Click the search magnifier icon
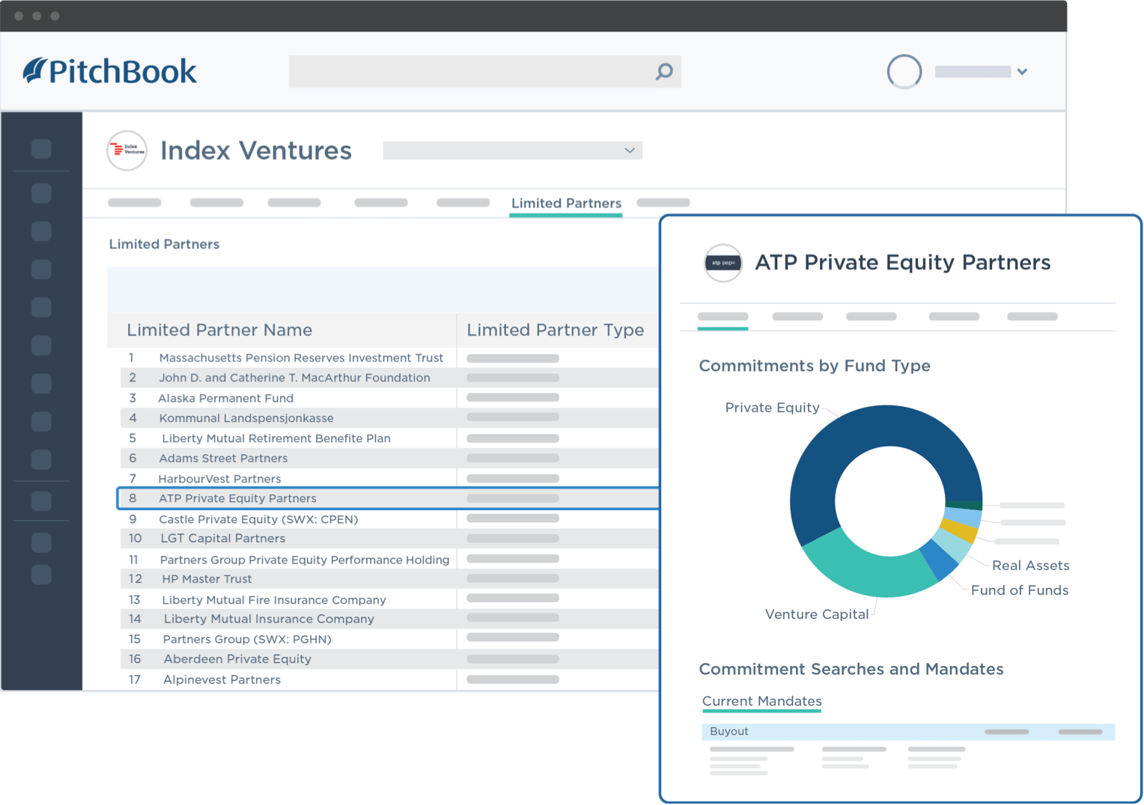Image resolution: width=1144 pixels, height=805 pixels. (664, 72)
